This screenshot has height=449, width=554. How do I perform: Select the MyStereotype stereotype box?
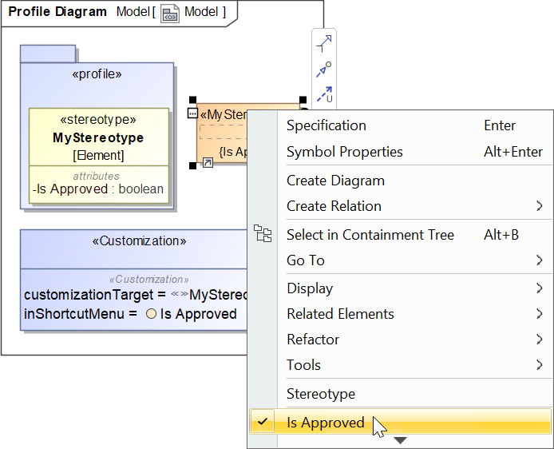98,137
